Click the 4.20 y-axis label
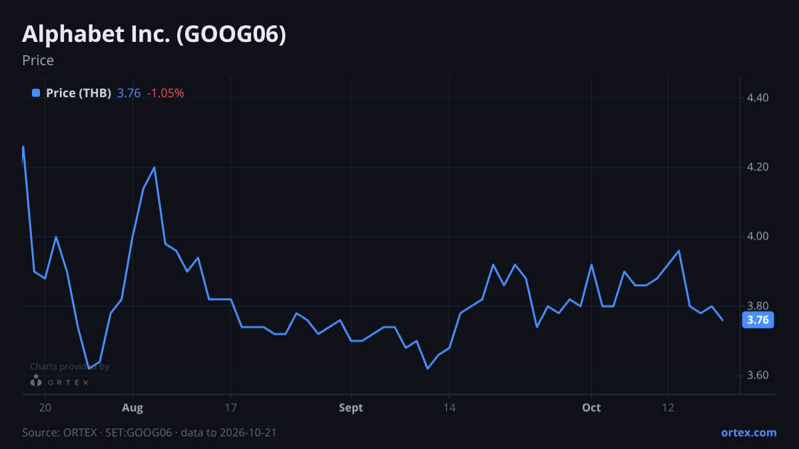The image size is (799, 449). click(758, 167)
